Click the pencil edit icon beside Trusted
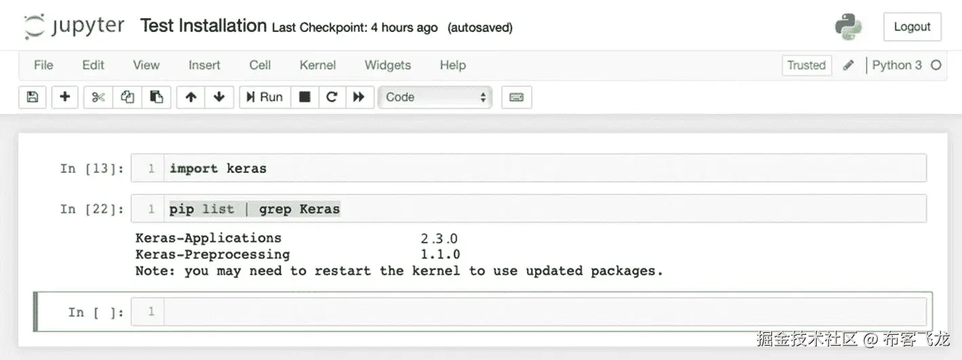This screenshot has height=360, width=962. (848, 65)
